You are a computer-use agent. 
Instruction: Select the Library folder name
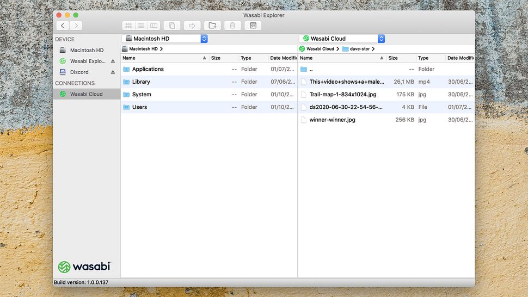coord(141,82)
